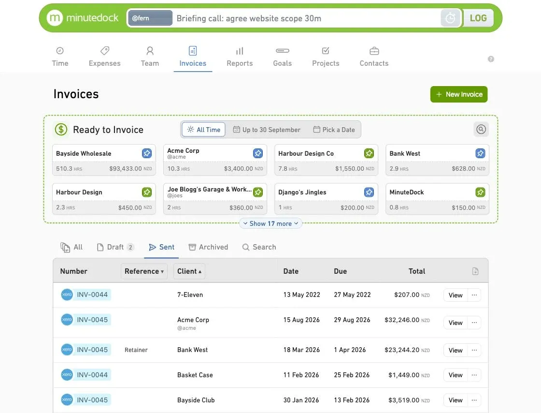Screen dimensions: 541x413
Task: Open invoice Search tab
Action: point(259,247)
